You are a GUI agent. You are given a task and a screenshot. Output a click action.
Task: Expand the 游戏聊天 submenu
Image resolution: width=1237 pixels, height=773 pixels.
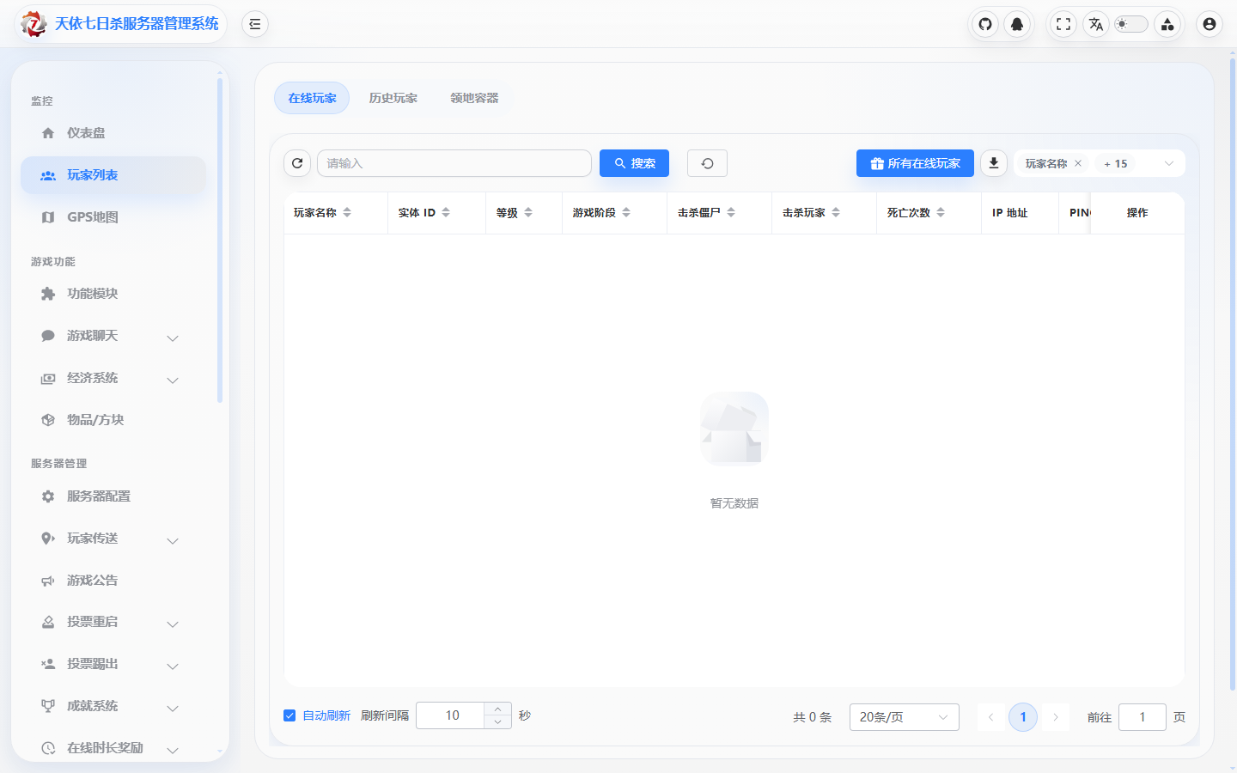pos(113,336)
